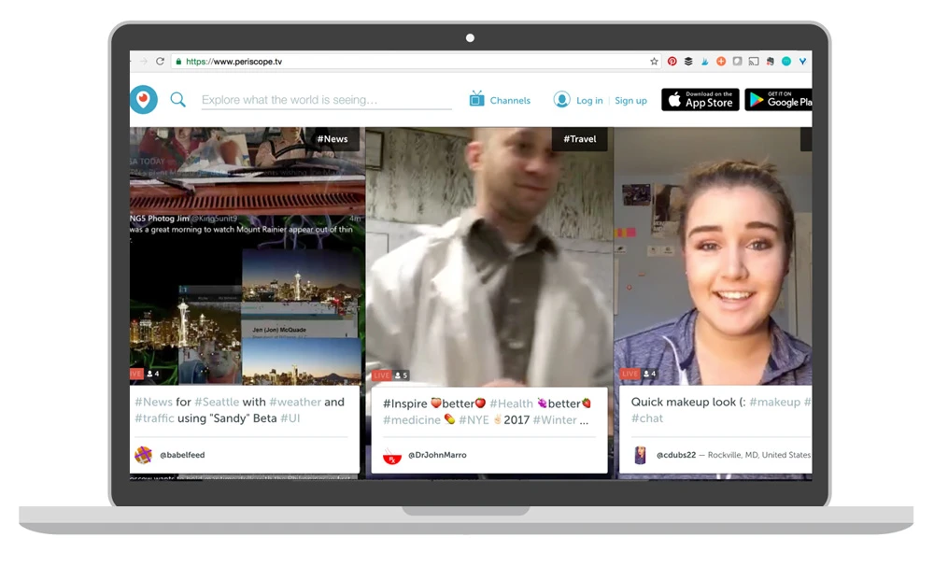Click the browser forward arrow
Image resolution: width=934 pixels, height=566 pixels.
point(144,62)
